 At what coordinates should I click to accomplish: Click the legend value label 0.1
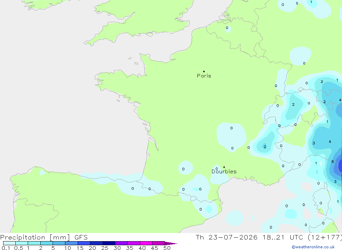(6, 248)
